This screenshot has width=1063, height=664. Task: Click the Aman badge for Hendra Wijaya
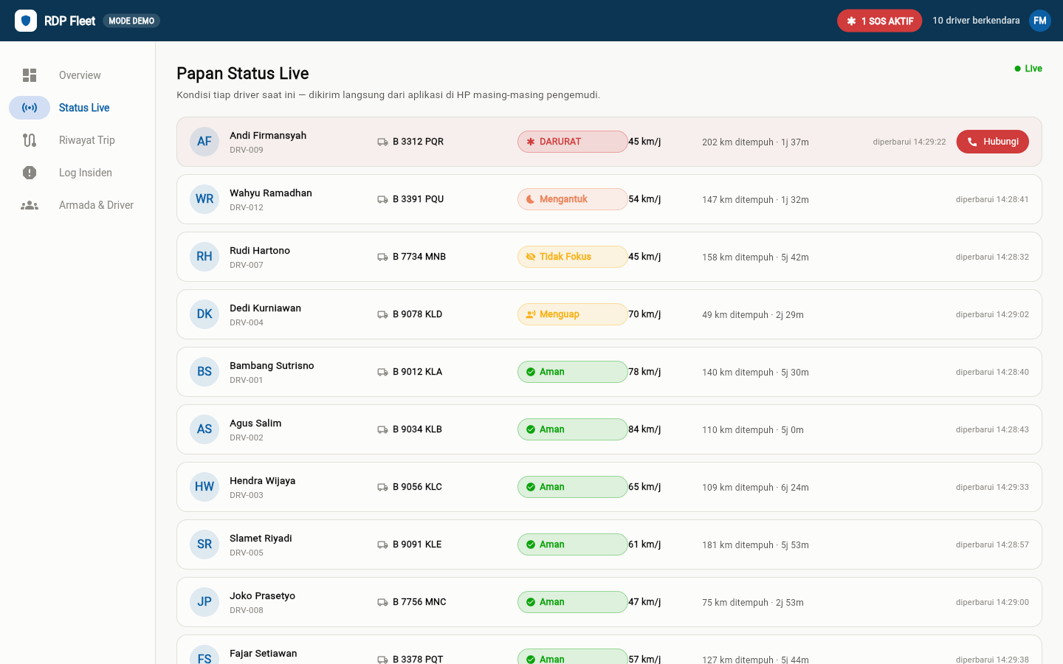click(x=573, y=487)
